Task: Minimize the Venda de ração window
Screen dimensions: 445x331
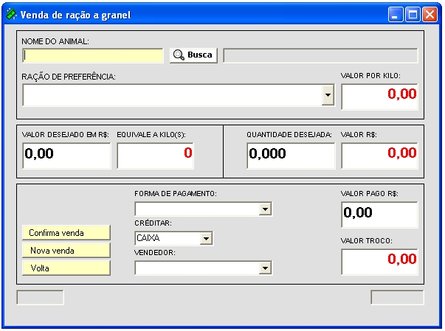Action: (396, 14)
